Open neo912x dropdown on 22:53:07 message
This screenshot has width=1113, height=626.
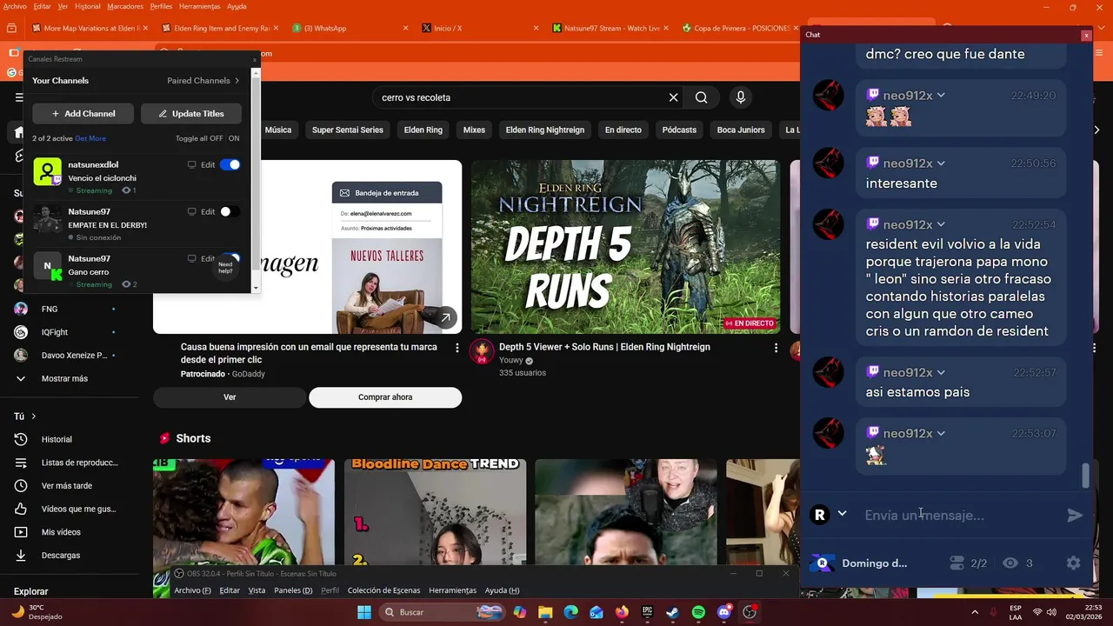pyautogui.click(x=941, y=434)
